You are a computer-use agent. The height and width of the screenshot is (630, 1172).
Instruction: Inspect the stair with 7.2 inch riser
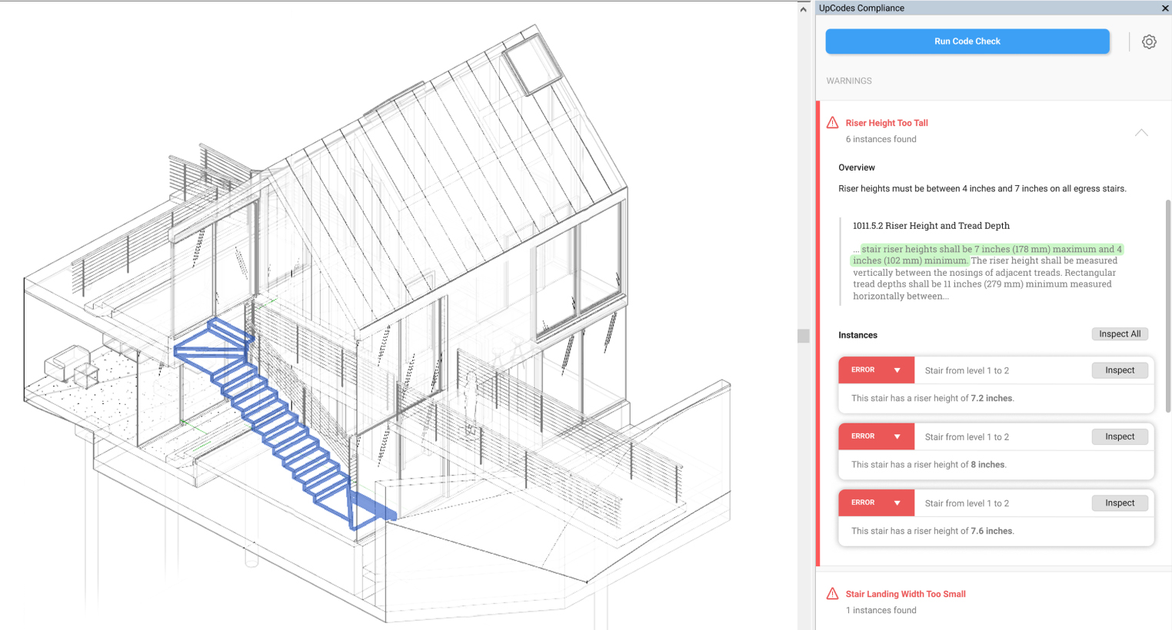(1120, 370)
